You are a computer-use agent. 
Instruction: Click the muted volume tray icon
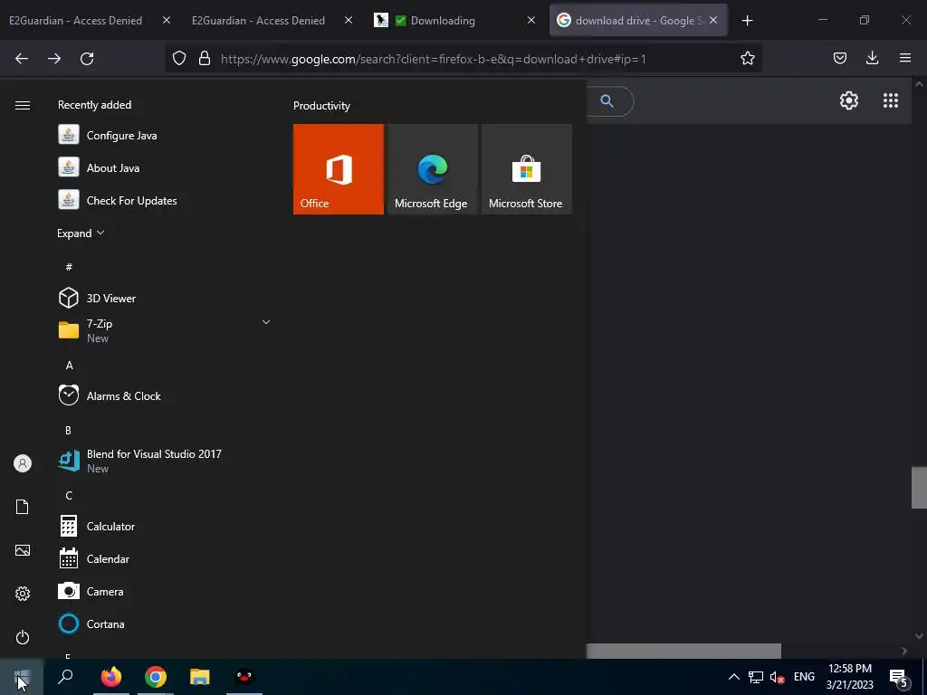(x=777, y=677)
